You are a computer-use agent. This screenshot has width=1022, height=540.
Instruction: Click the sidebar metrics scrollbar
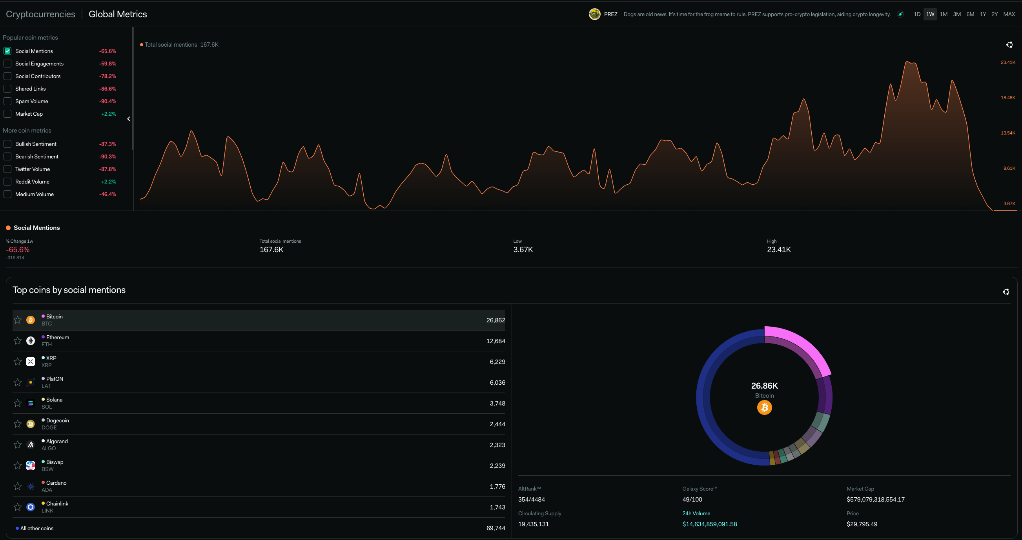coord(133,88)
